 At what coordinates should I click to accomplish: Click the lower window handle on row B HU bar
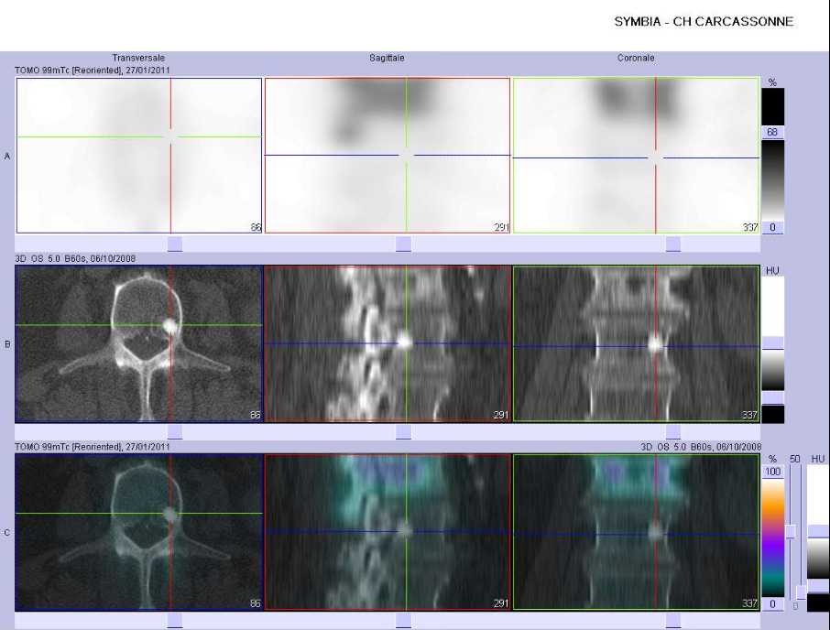click(x=773, y=397)
